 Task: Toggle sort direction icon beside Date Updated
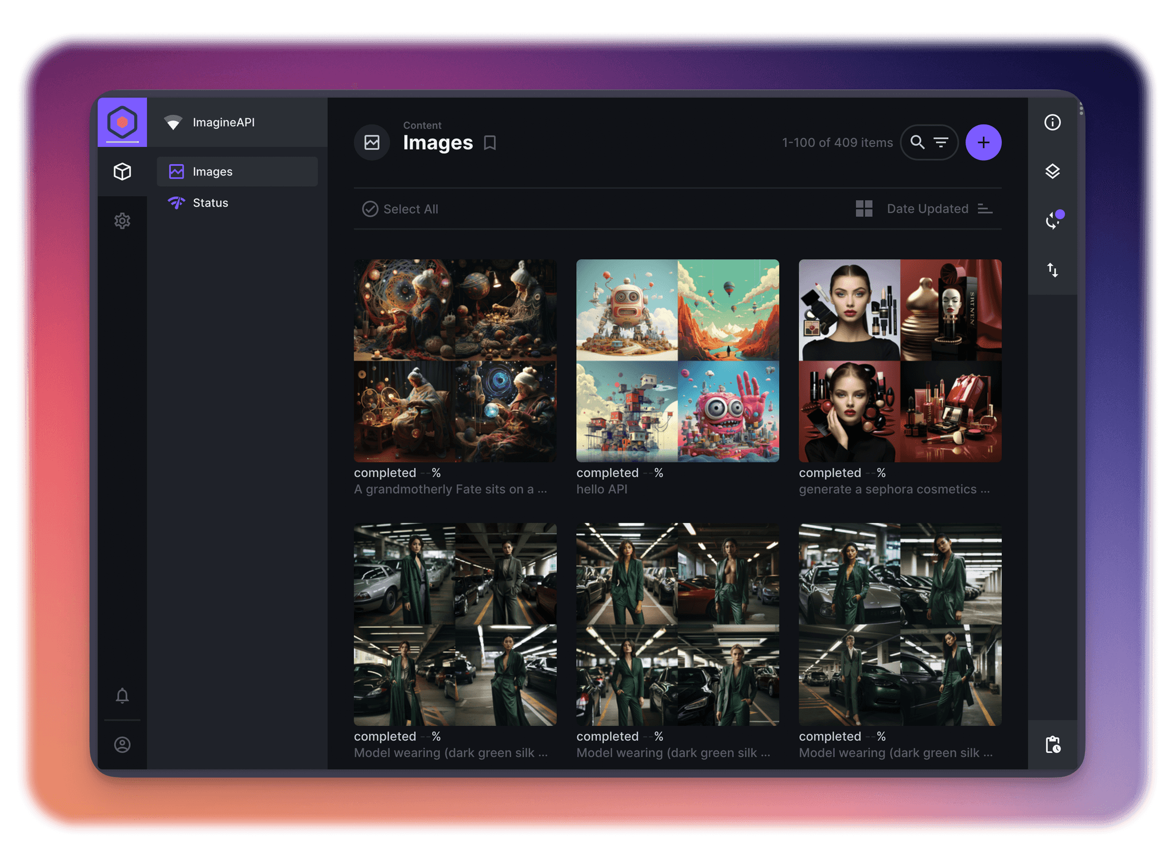(985, 209)
